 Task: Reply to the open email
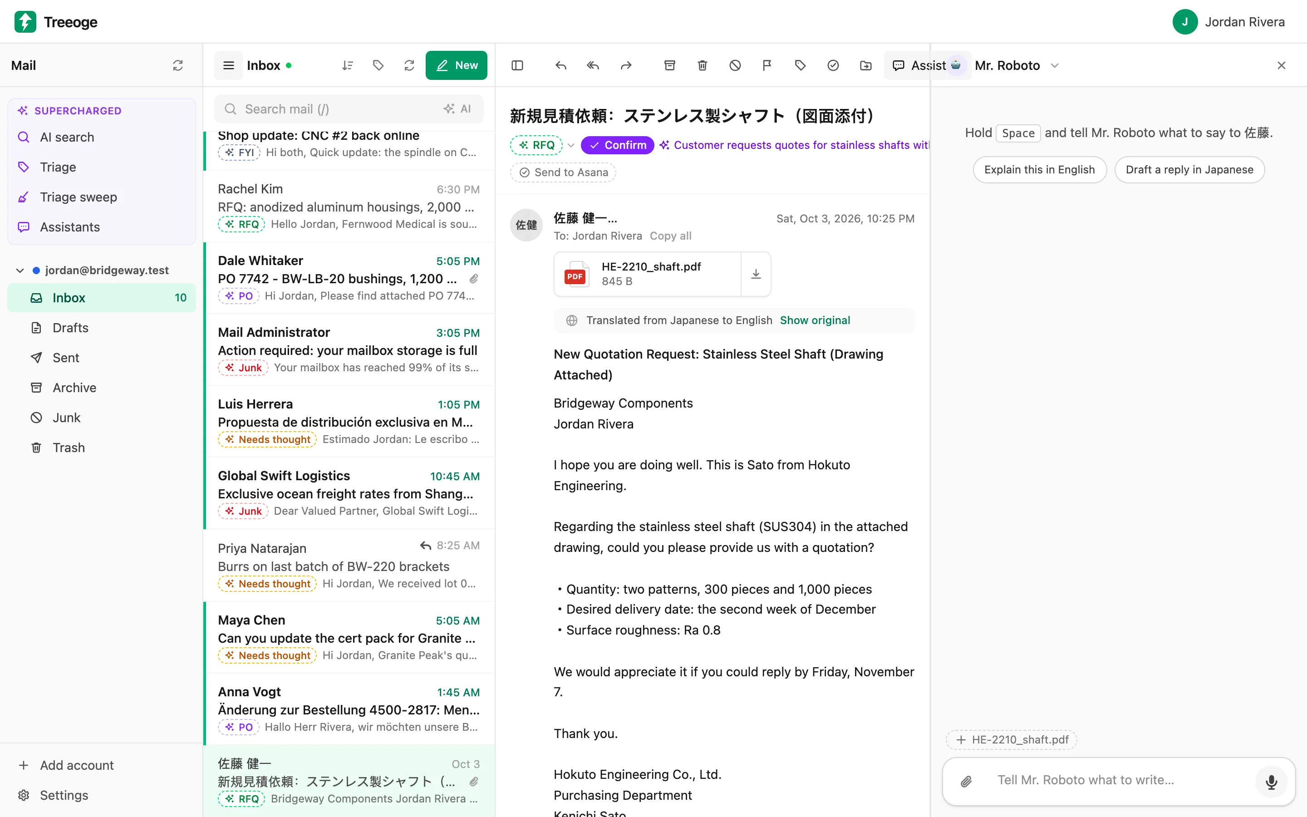[x=560, y=65]
